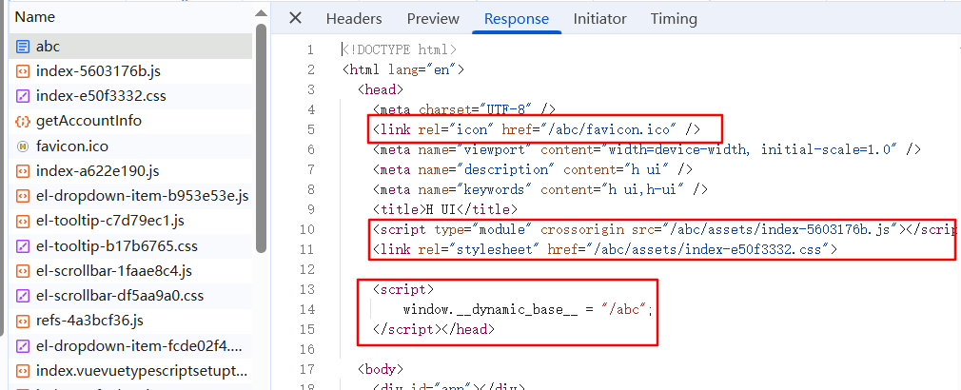
Task: Switch to the Preview tab
Action: pos(433,19)
